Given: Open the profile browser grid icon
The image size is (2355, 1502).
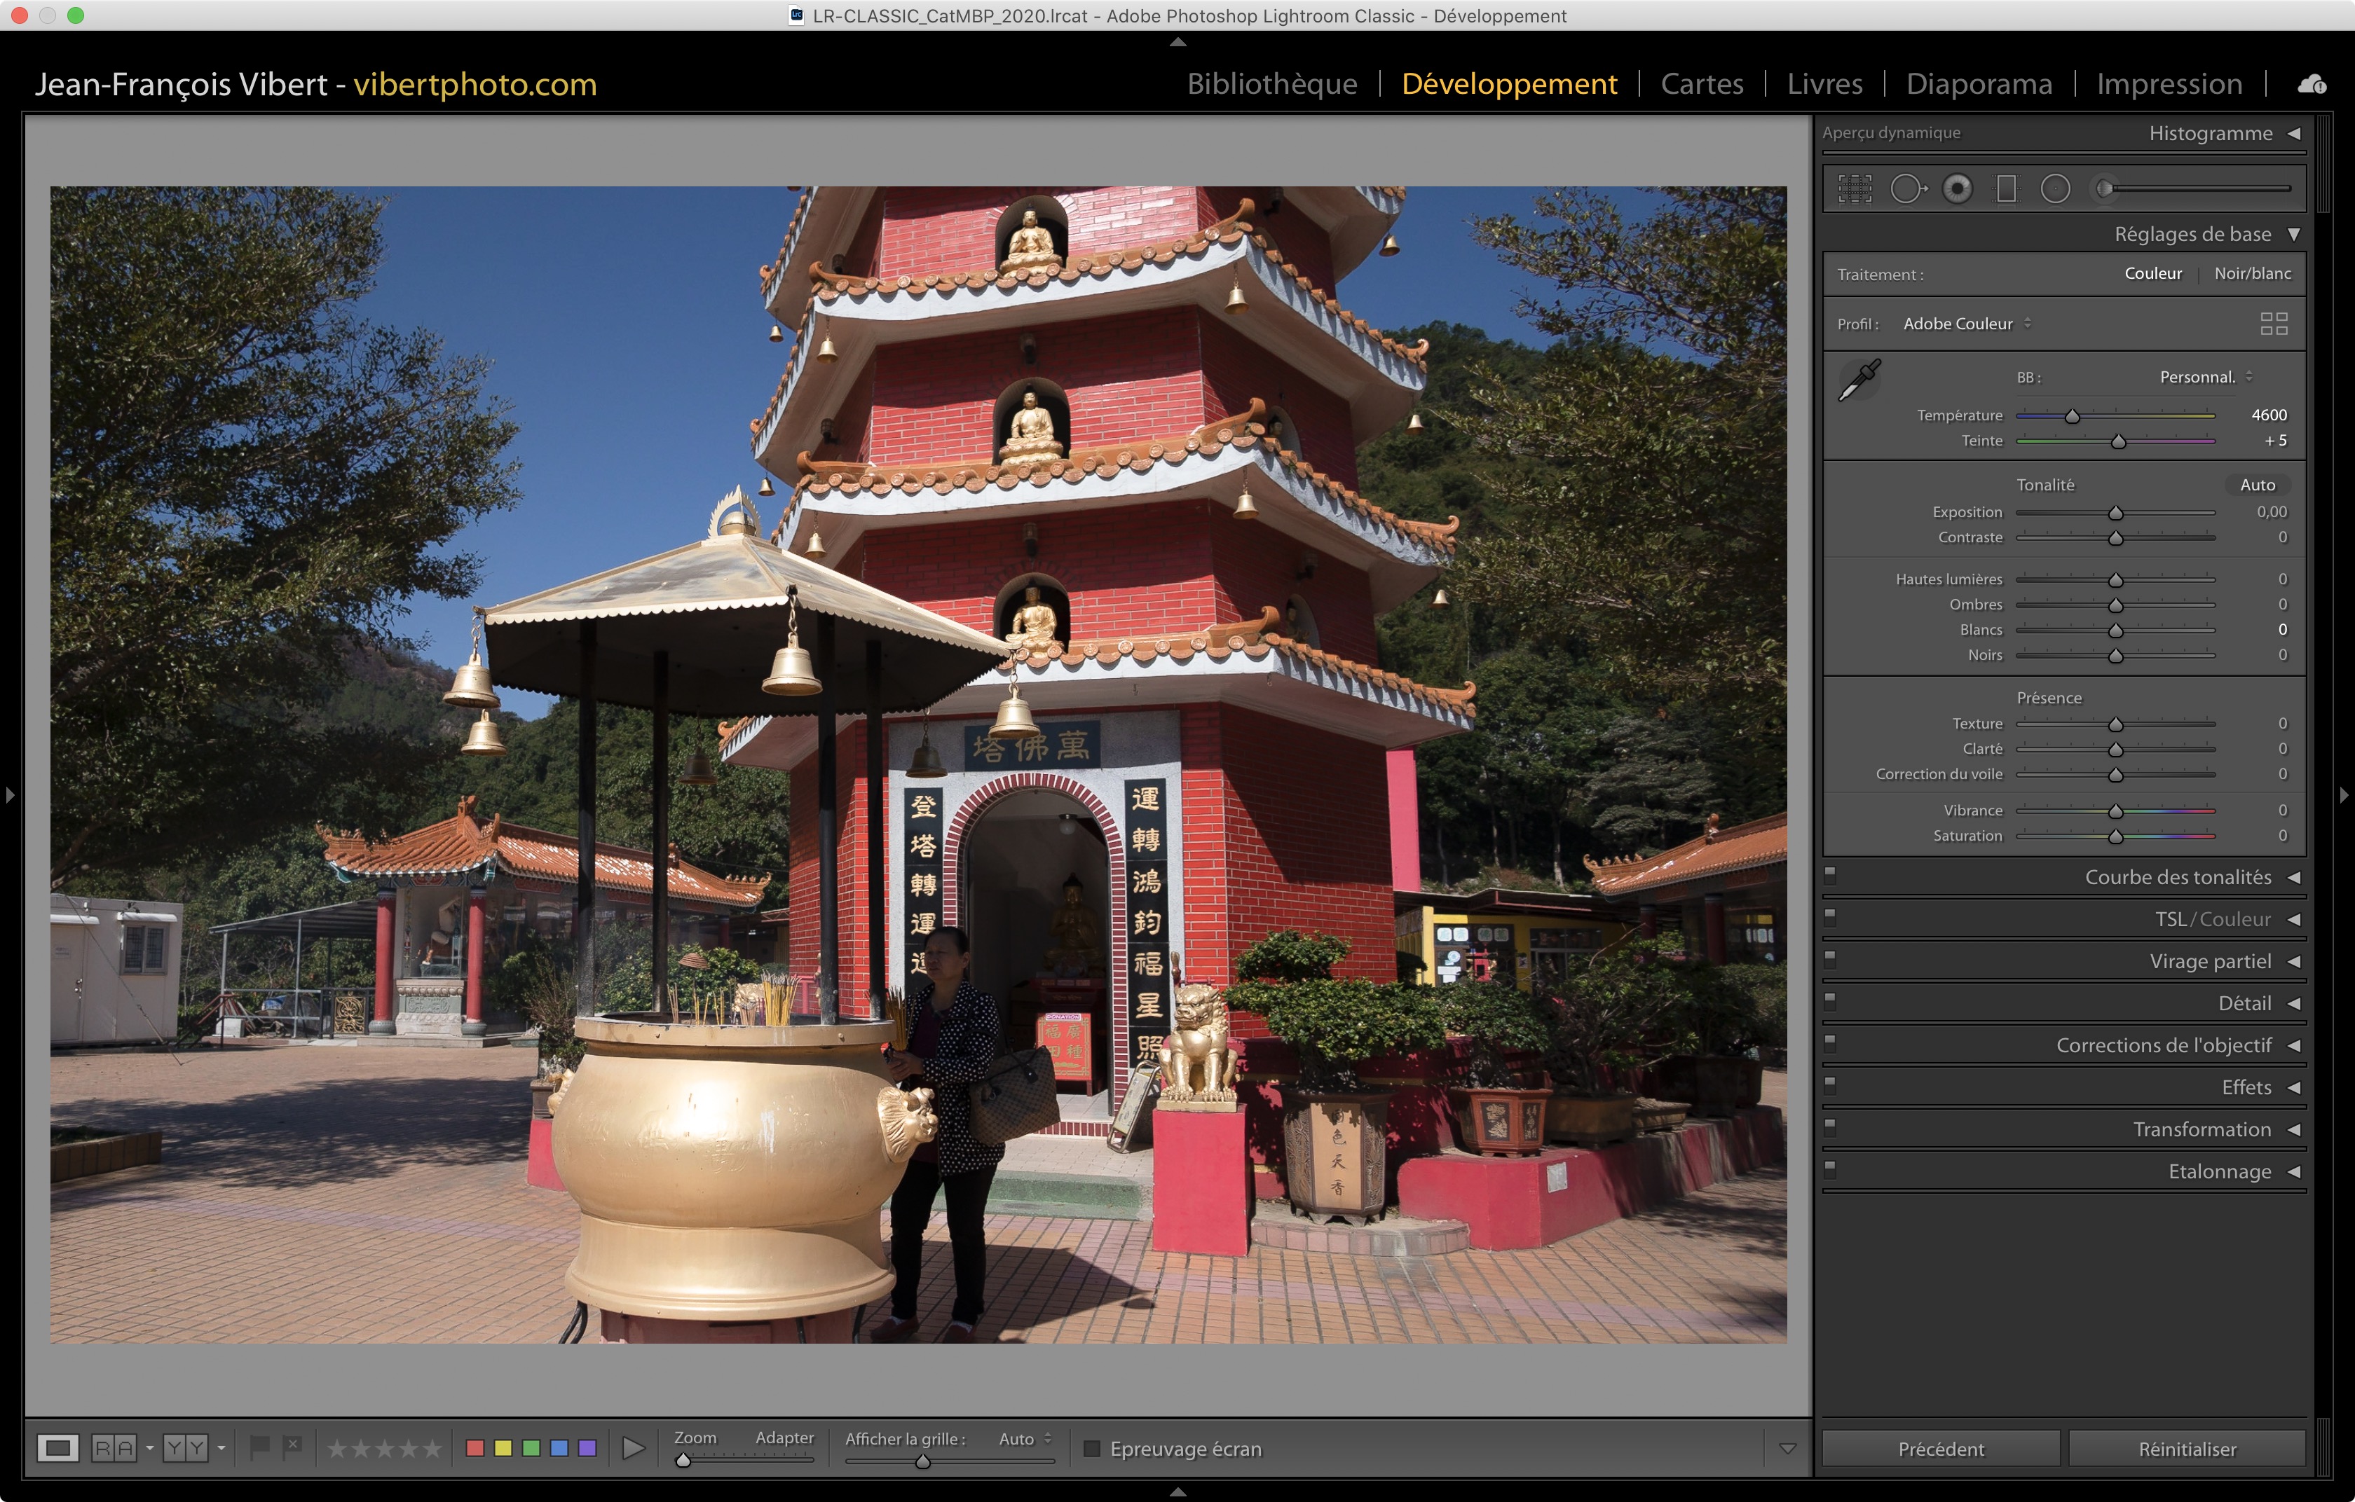Looking at the screenshot, I should (x=2273, y=324).
